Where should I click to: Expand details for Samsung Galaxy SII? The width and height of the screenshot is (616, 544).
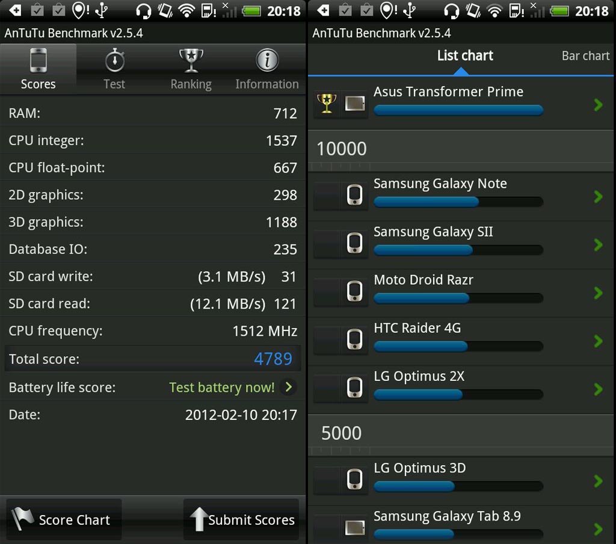click(x=598, y=245)
